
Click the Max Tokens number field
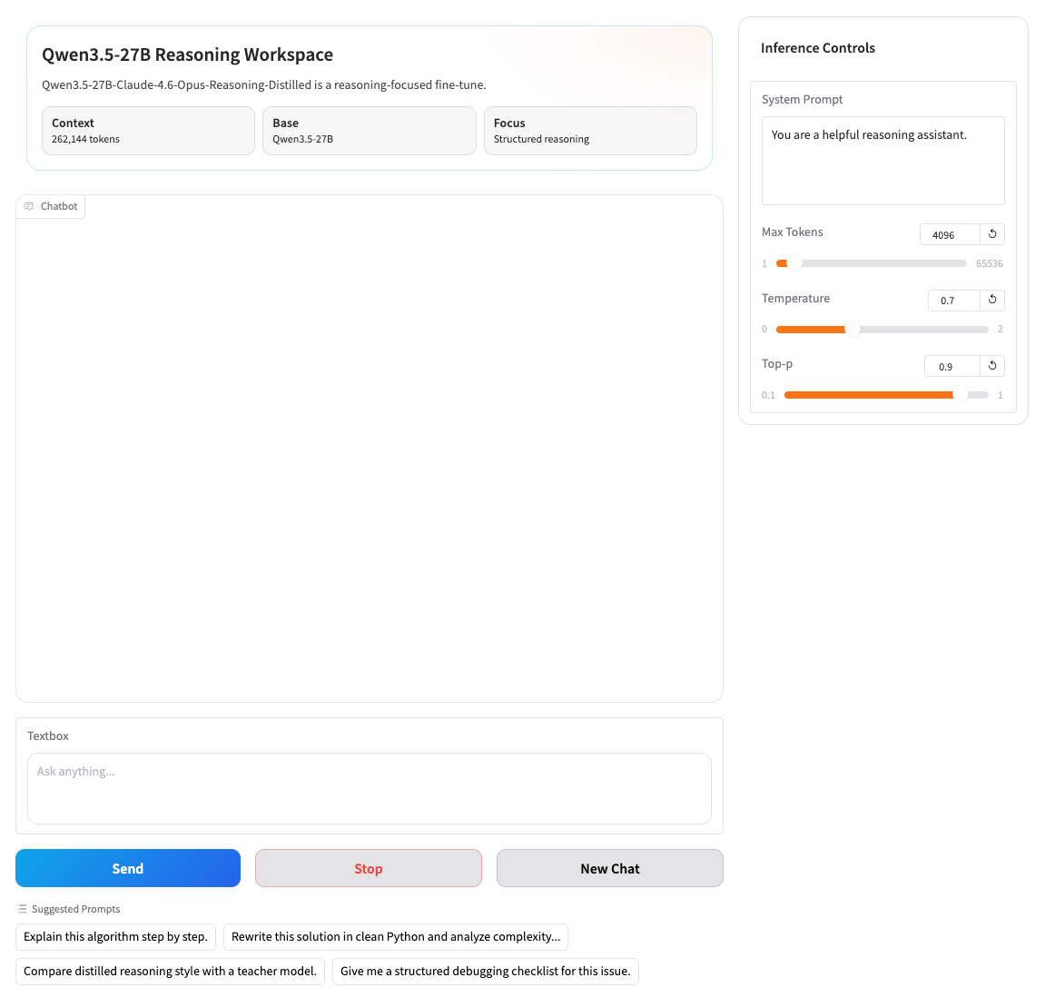pos(949,235)
